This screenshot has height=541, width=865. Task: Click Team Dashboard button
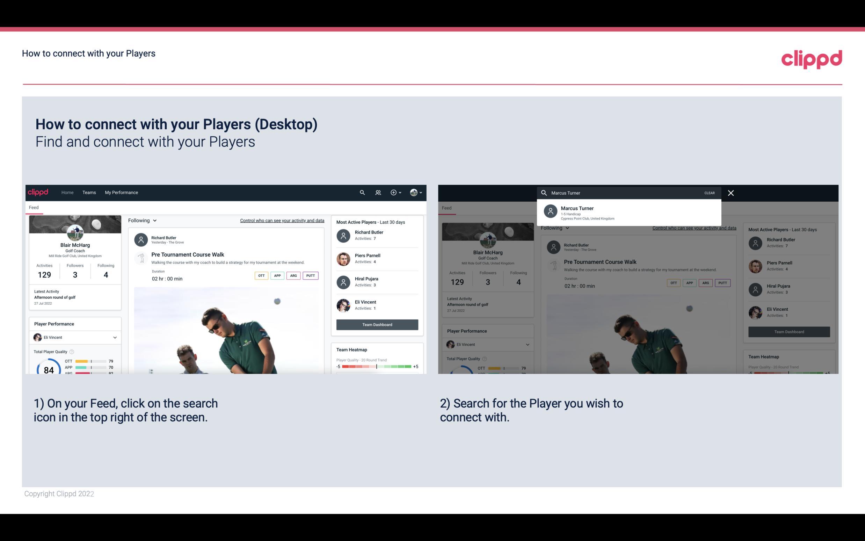click(x=376, y=324)
